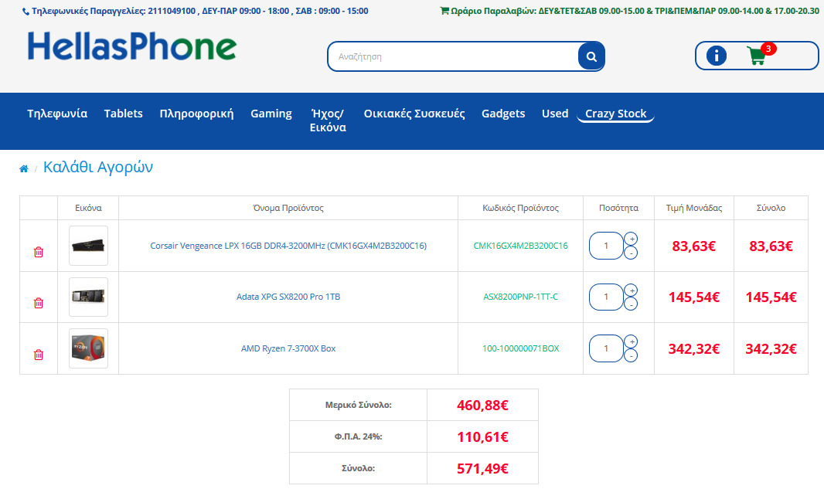The width and height of the screenshot is (824, 489).
Task: Click the cart icon beside Ωράριο Παραλαβών
Action: tap(444, 11)
